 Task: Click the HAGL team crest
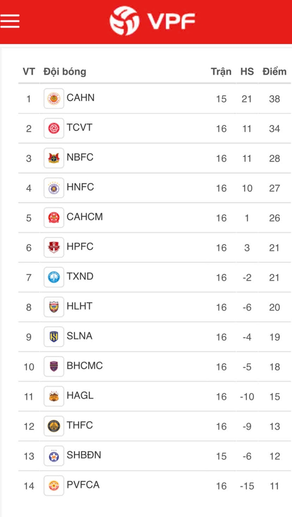point(54,396)
